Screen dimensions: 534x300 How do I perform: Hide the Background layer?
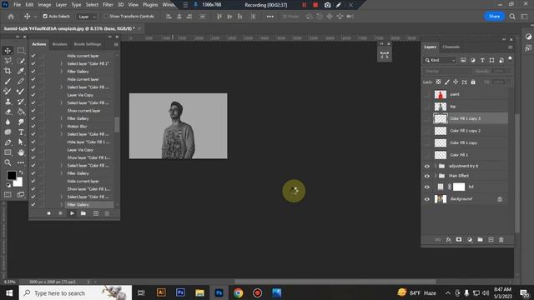(427, 199)
